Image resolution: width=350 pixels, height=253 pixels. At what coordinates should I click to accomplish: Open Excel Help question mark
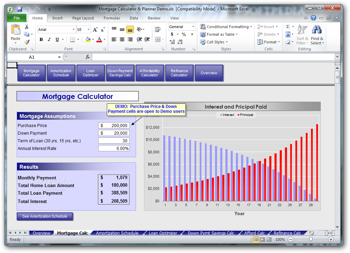coord(313,18)
